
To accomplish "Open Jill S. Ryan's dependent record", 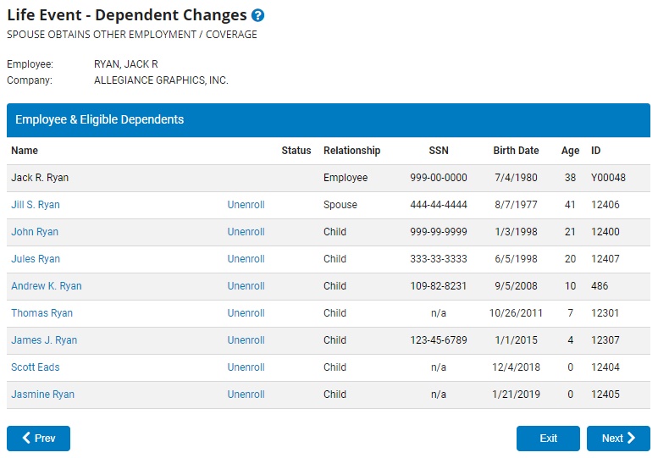I will click(36, 205).
